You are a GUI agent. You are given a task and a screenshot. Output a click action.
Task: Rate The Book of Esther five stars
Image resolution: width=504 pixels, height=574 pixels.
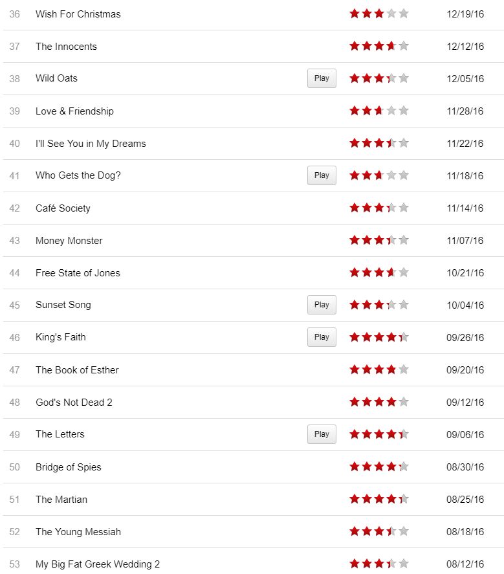coord(404,370)
